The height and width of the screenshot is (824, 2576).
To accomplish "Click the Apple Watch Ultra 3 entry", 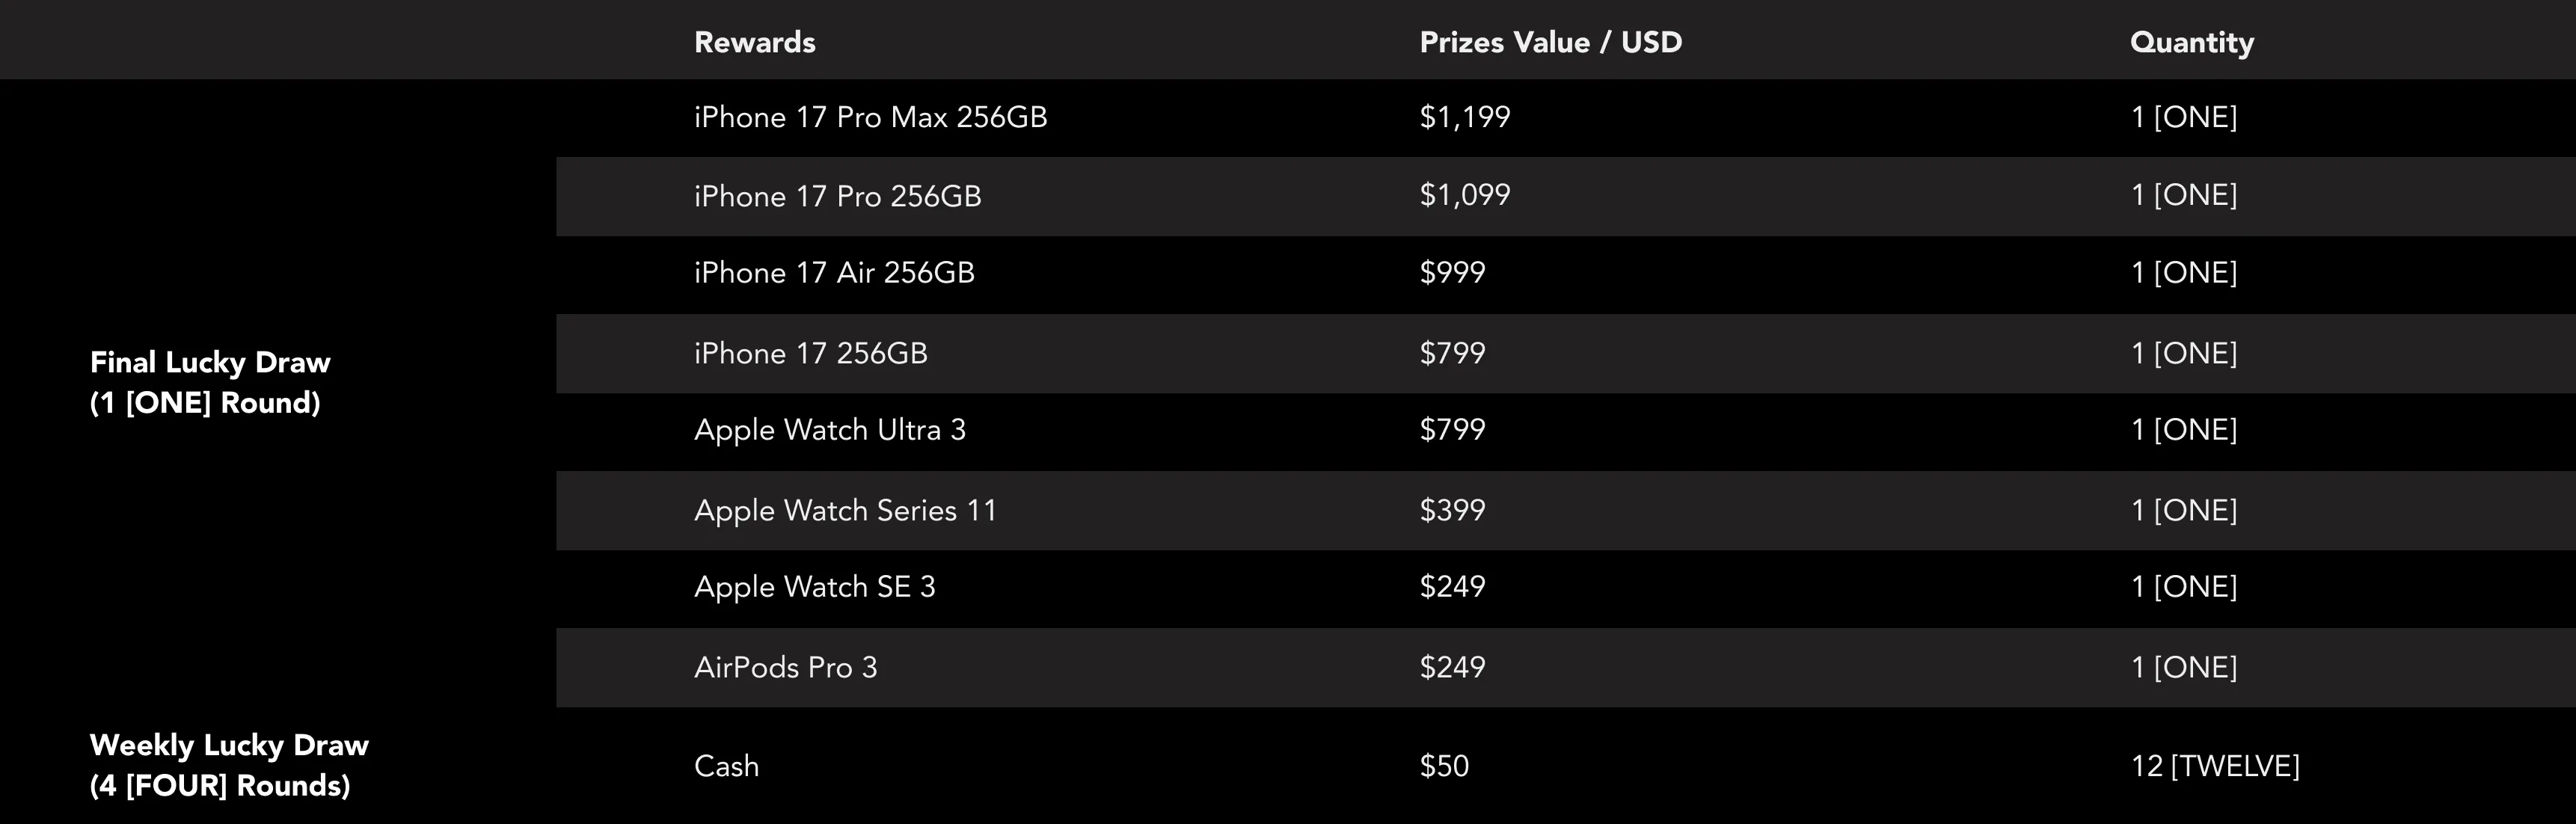I will 829,430.
